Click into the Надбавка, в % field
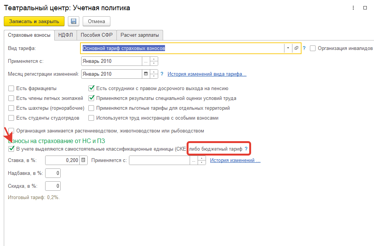 pyautogui.click(x=53, y=173)
